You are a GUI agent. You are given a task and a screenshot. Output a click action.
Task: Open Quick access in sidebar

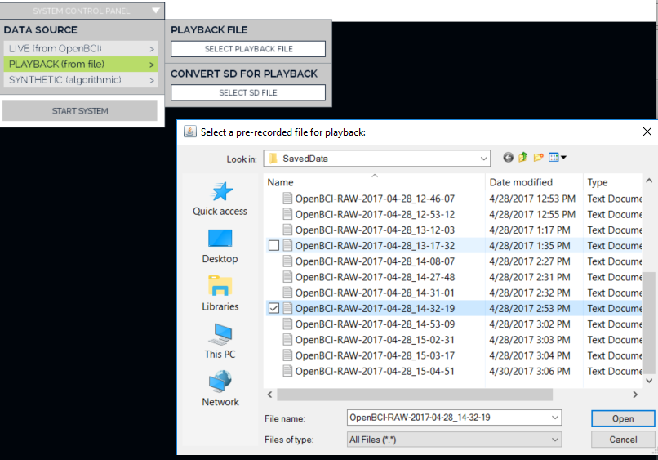click(220, 199)
